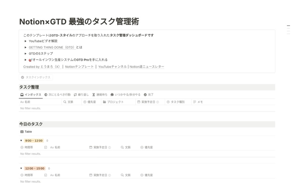This screenshot has height=183, width=294.
Task: Switch to the 完了 tab
Action: click(x=149, y=95)
